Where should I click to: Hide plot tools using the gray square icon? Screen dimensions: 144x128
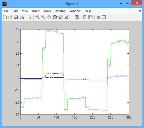coord(98,17)
